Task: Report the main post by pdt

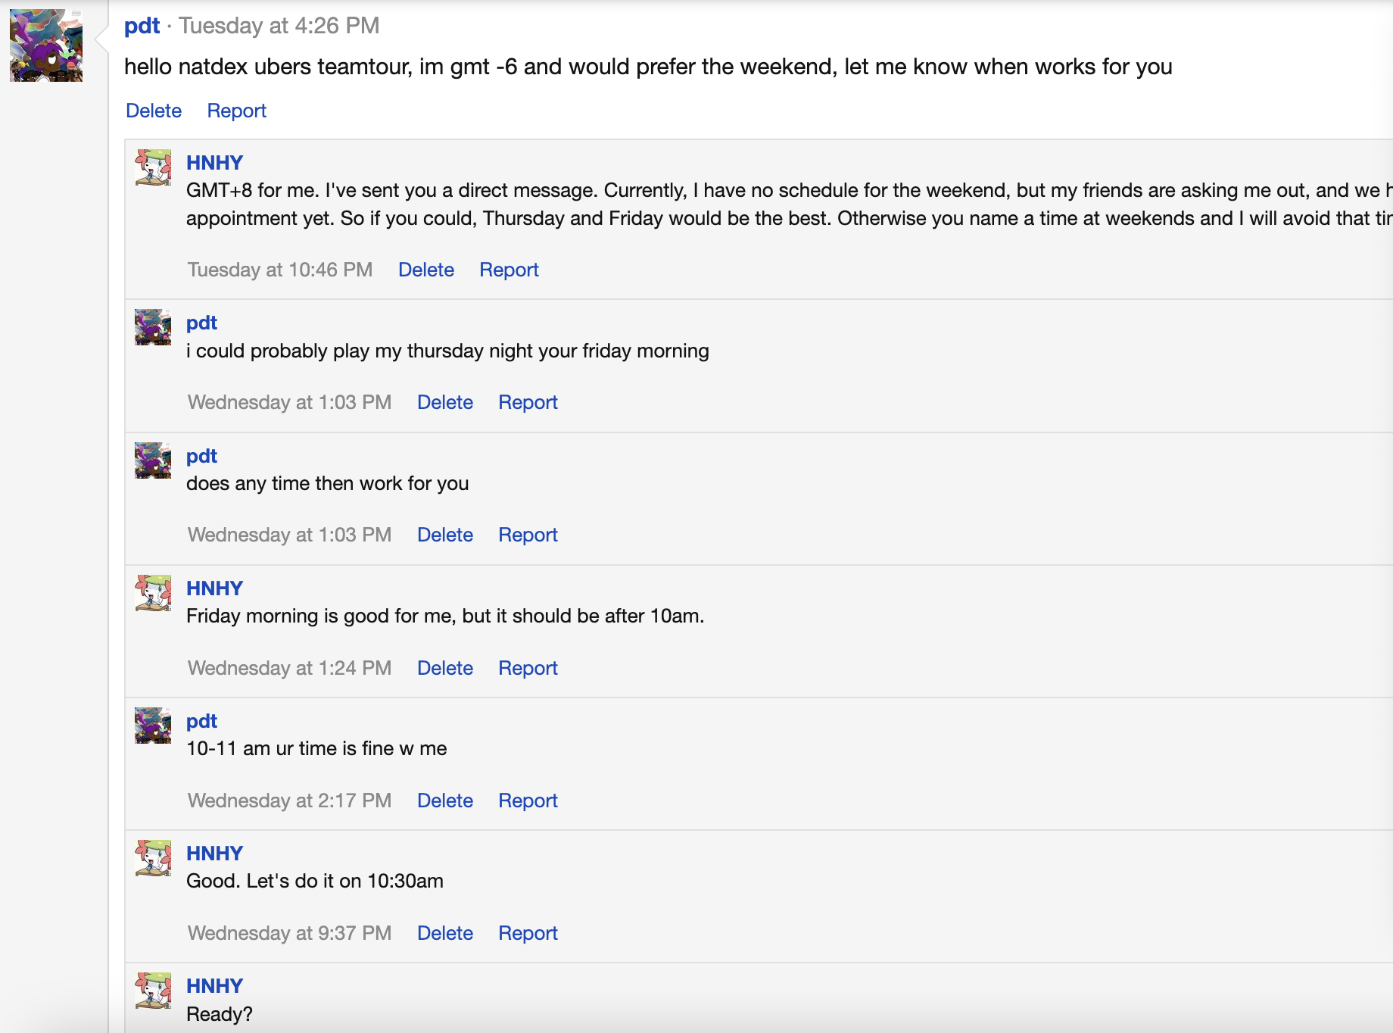Action: pos(236,111)
